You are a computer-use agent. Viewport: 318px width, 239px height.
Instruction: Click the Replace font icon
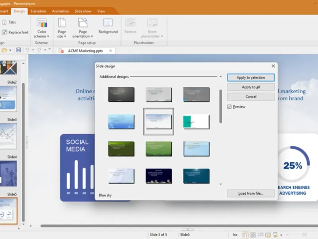click(x=4, y=32)
